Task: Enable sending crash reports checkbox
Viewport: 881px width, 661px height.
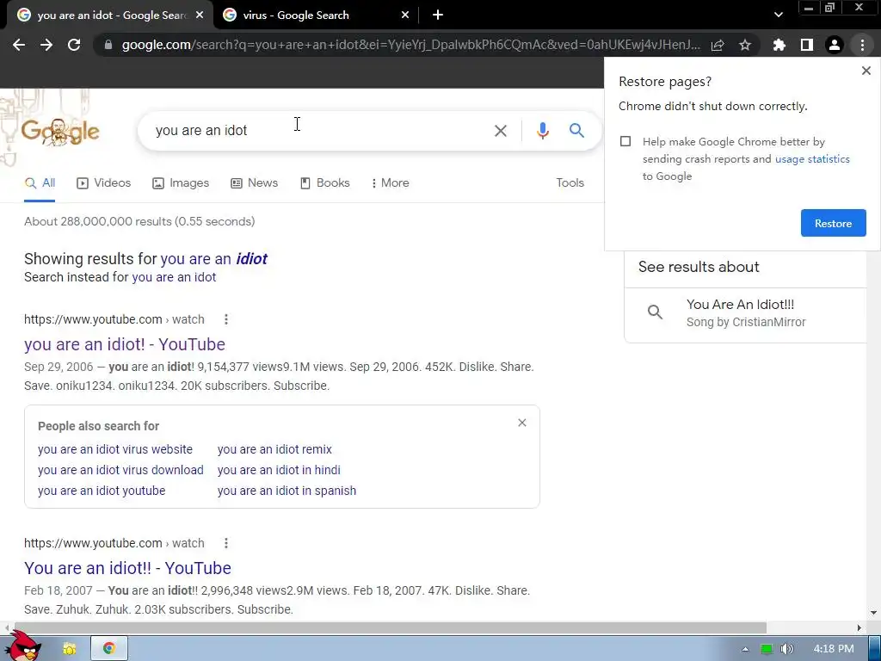Action: [625, 141]
